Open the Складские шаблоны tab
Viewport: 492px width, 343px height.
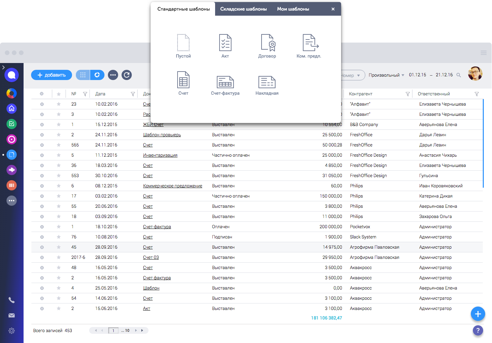pyautogui.click(x=243, y=9)
